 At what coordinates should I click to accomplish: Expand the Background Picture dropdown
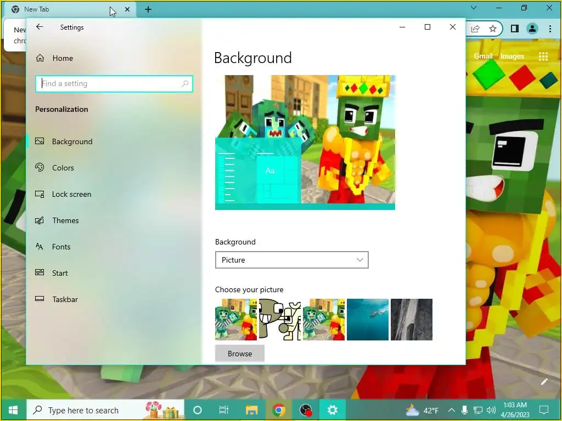click(292, 260)
